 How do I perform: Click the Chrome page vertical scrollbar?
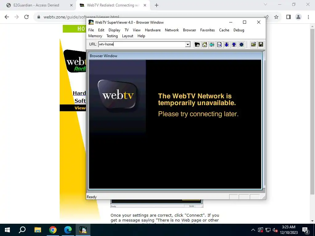[x=312, y=112]
